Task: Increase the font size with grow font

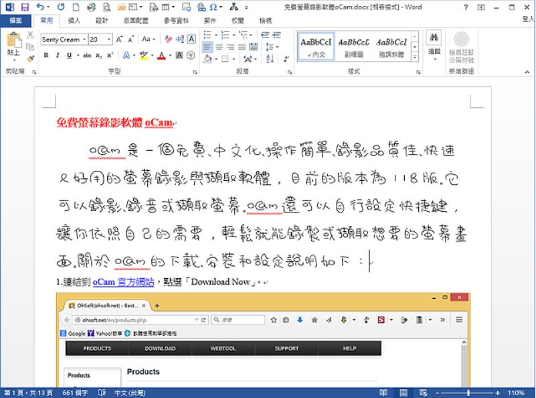Action: point(119,40)
